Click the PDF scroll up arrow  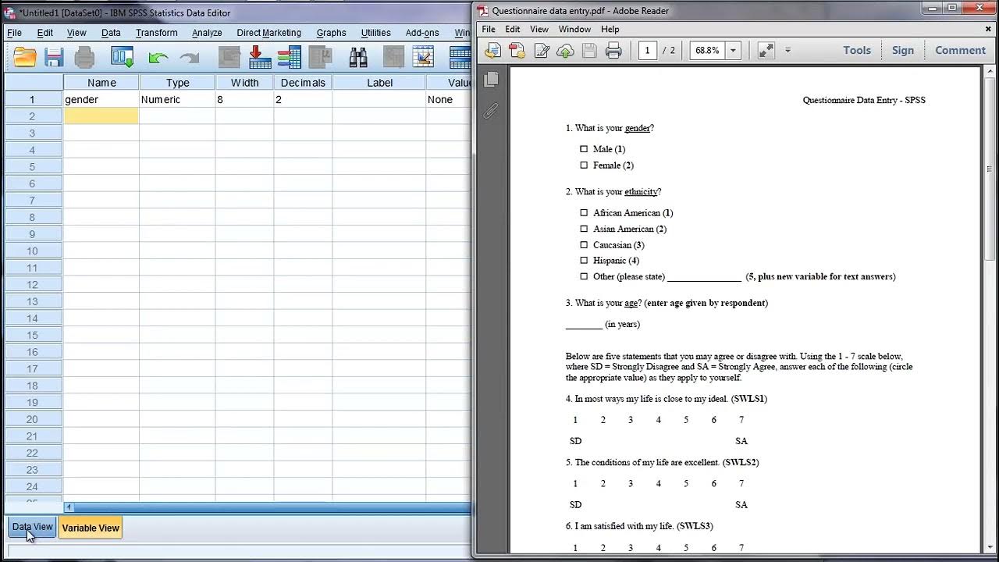click(989, 72)
